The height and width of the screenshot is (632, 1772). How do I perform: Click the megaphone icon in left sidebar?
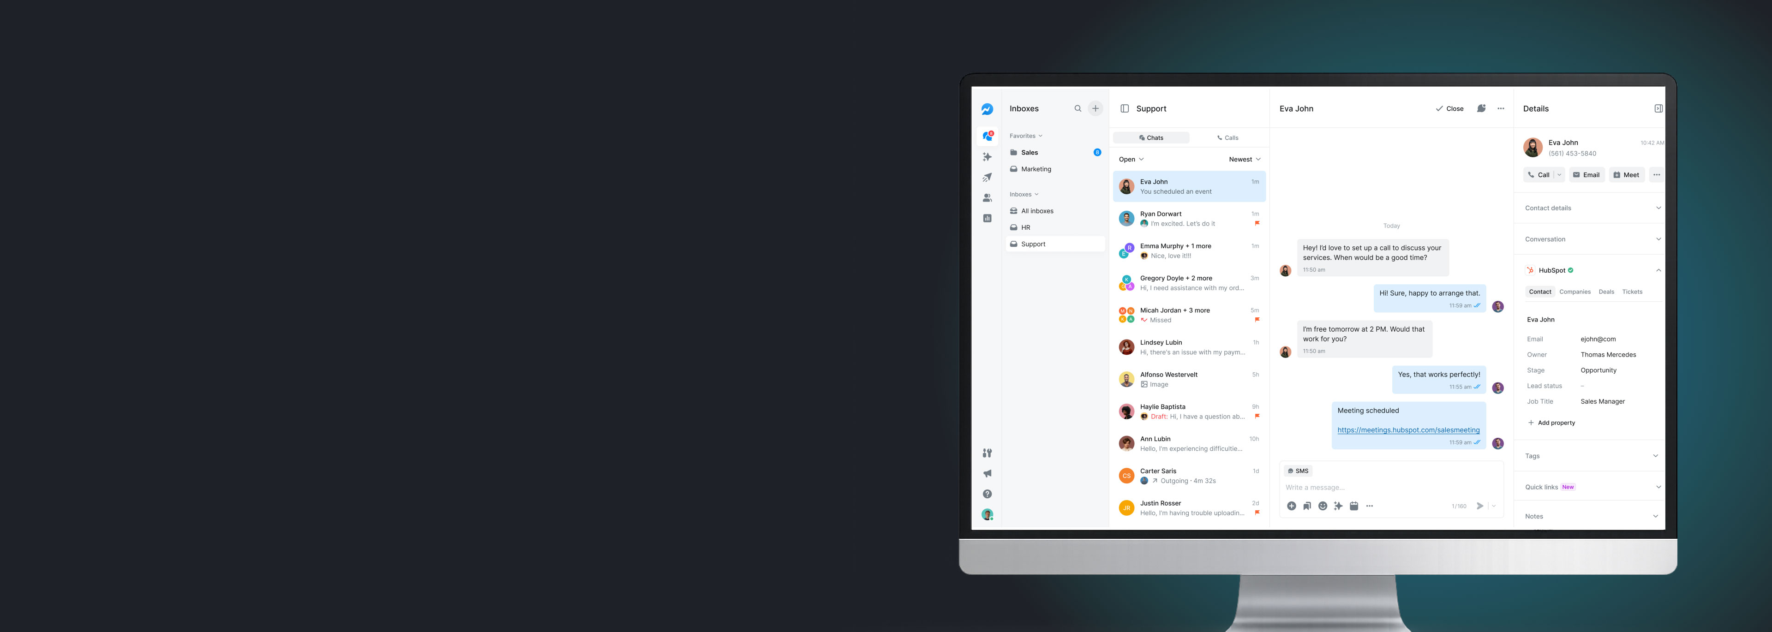(x=987, y=474)
